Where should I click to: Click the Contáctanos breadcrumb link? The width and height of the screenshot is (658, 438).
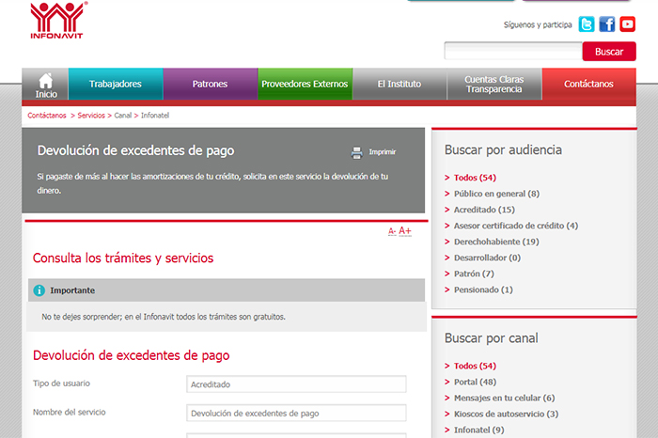coord(47,116)
